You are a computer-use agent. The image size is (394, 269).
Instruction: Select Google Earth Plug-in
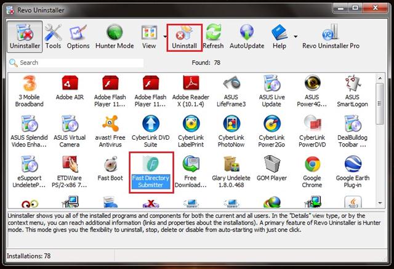pyautogui.click(x=352, y=172)
